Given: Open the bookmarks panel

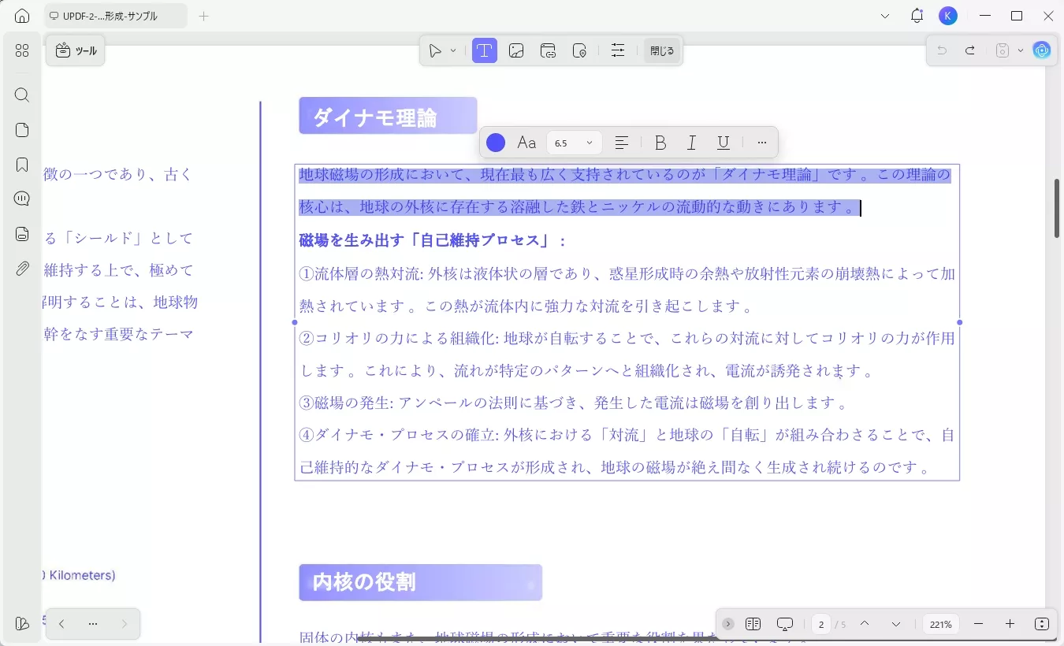Looking at the screenshot, I should 21,164.
